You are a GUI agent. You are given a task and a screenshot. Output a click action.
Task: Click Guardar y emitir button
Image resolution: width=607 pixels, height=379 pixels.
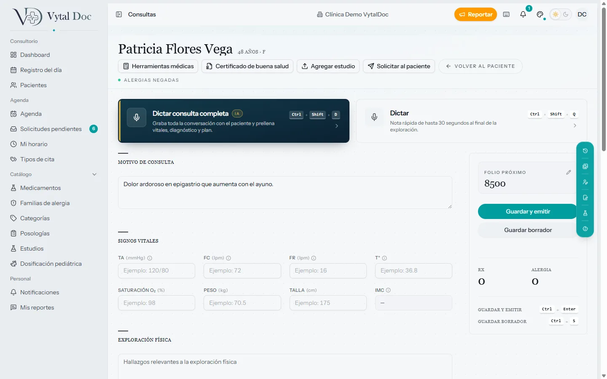tap(527, 211)
